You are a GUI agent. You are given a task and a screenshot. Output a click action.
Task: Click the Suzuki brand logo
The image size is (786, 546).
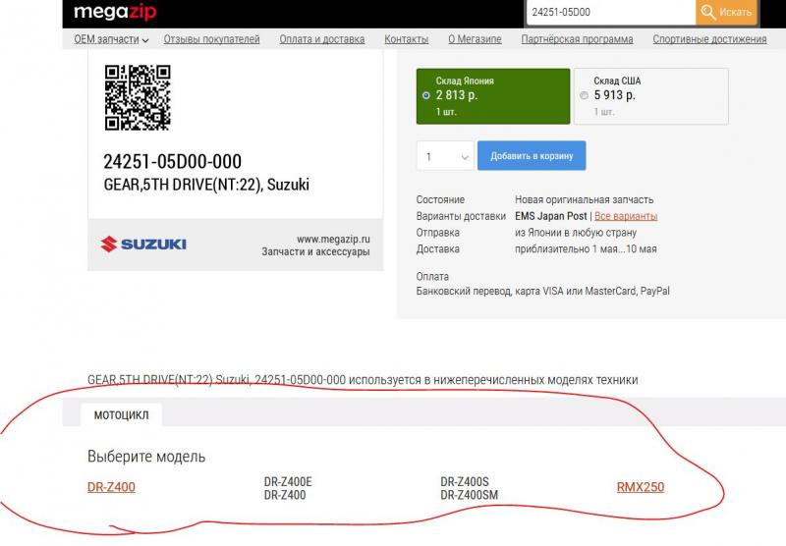pos(143,244)
